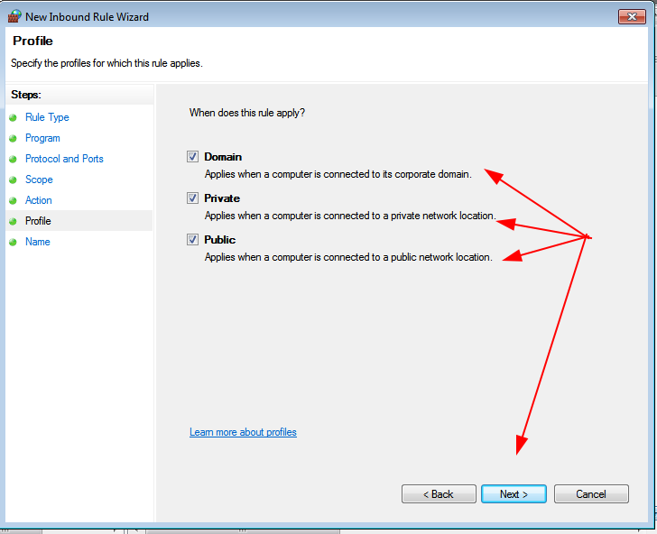Open the Name step

tap(38, 242)
